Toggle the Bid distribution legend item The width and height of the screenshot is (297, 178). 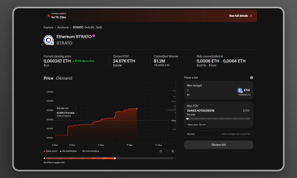click(68, 151)
